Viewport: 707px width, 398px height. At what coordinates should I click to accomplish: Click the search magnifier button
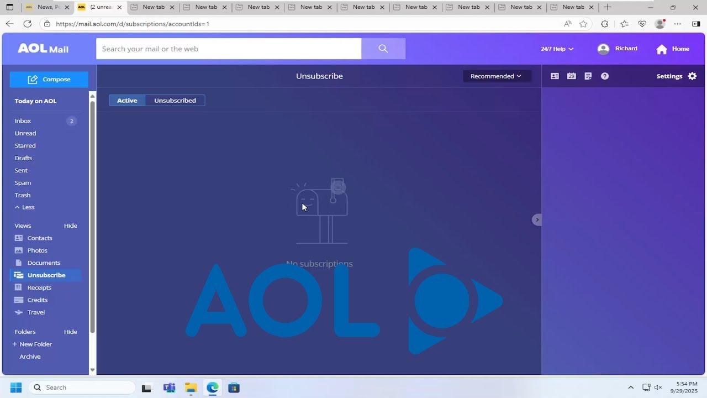pyautogui.click(x=383, y=49)
